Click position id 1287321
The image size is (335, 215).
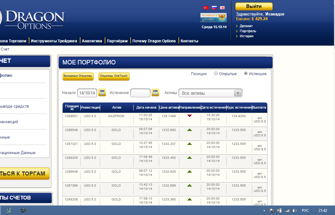pos(71,144)
